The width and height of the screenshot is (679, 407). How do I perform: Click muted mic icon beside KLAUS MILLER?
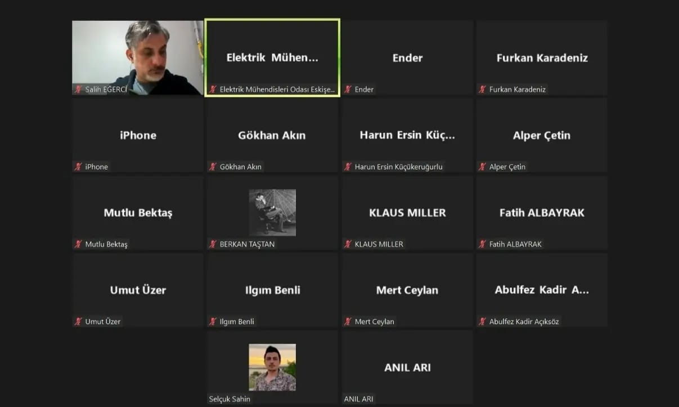click(348, 244)
